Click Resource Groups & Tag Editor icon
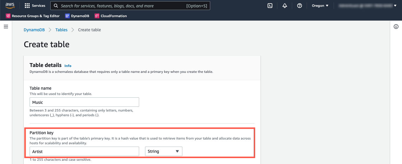The image size is (402, 164). coord(8,16)
